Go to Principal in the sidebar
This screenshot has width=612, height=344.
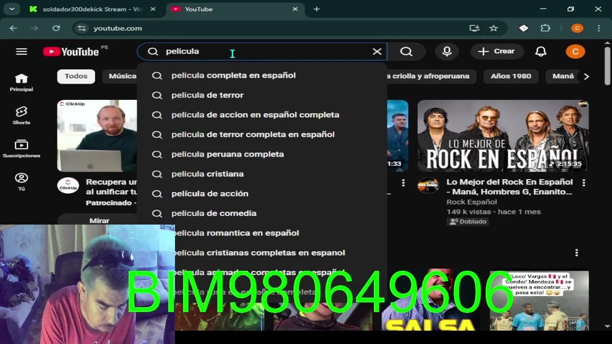click(x=22, y=82)
